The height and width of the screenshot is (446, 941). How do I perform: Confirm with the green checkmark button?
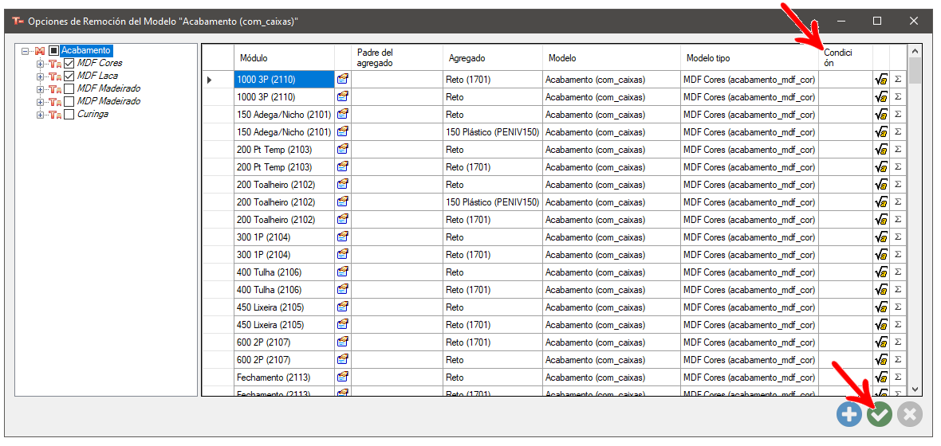coord(879,414)
